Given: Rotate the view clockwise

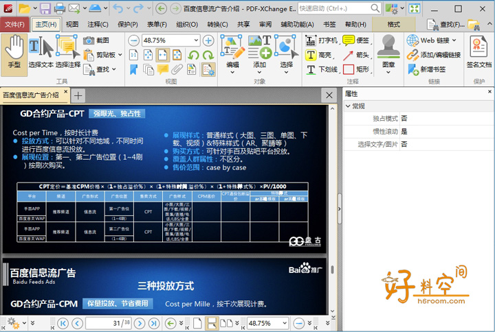Looking at the screenshot, I should coord(208,55).
